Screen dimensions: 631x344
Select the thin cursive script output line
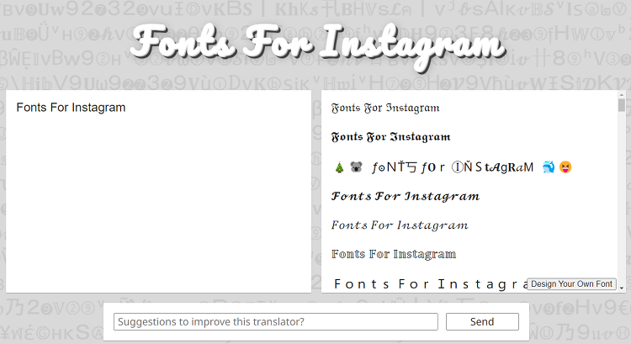[x=400, y=225]
